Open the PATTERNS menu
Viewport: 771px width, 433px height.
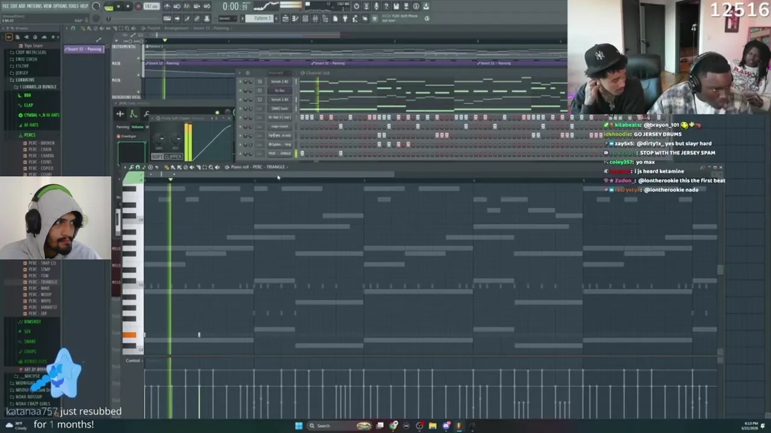[34, 6]
